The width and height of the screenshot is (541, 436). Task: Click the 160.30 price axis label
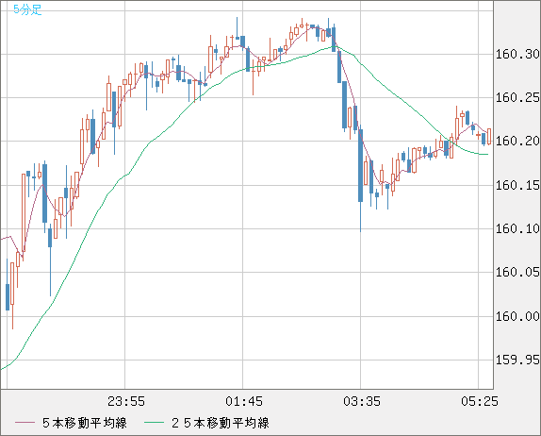point(517,54)
